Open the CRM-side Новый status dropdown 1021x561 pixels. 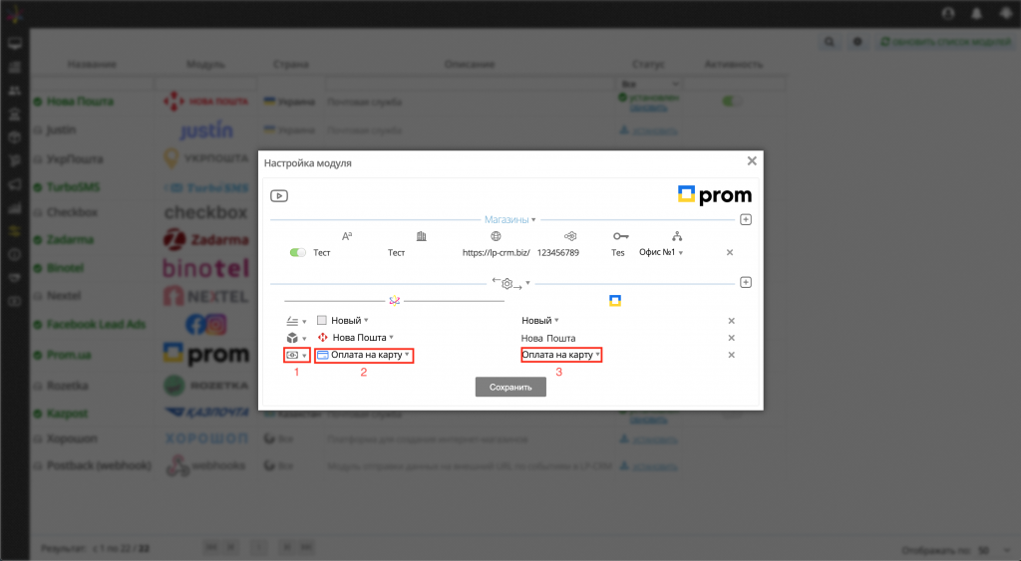click(x=350, y=320)
